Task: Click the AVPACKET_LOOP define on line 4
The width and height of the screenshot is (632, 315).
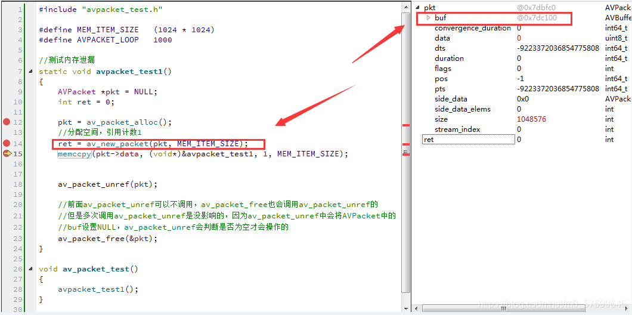Action: pos(106,40)
